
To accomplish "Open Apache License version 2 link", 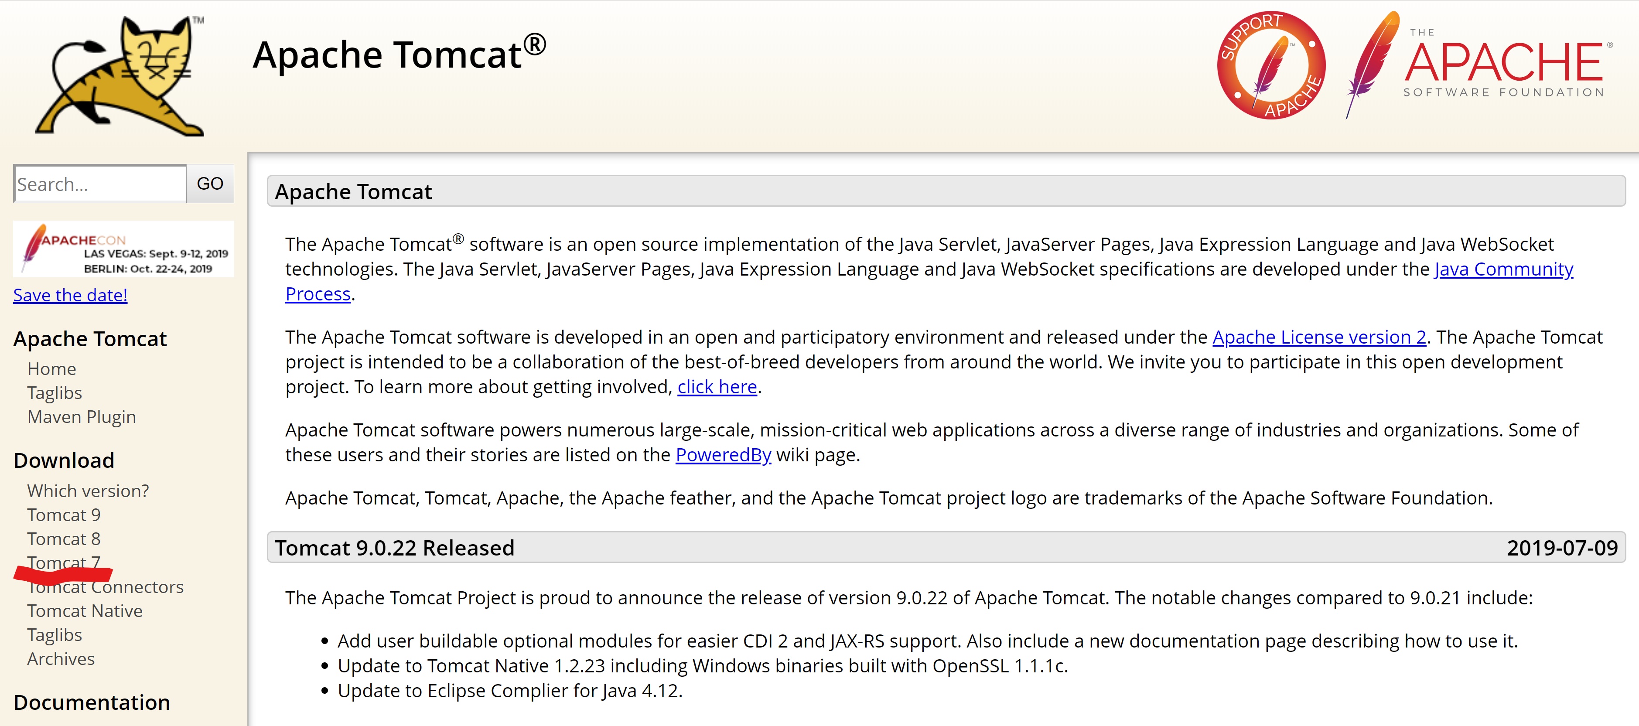I will click(x=1318, y=337).
